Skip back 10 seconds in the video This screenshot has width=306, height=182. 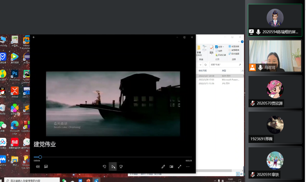[105, 167]
